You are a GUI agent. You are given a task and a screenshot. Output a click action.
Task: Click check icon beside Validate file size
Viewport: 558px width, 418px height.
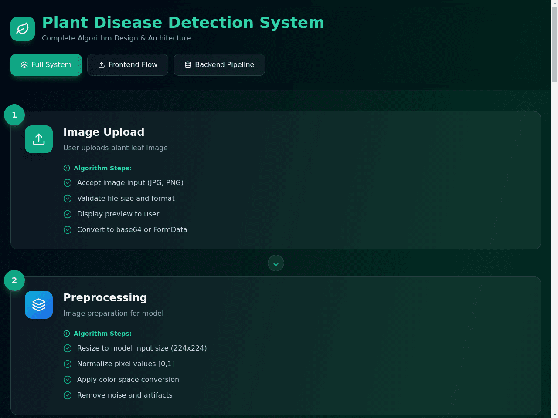point(68,199)
